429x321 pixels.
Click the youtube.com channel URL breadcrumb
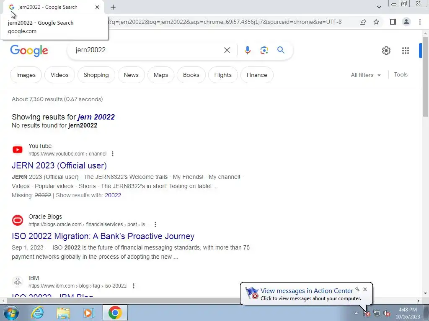click(67, 154)
